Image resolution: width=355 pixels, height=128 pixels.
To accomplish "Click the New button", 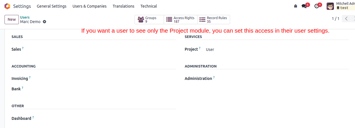I will point(12,19).
